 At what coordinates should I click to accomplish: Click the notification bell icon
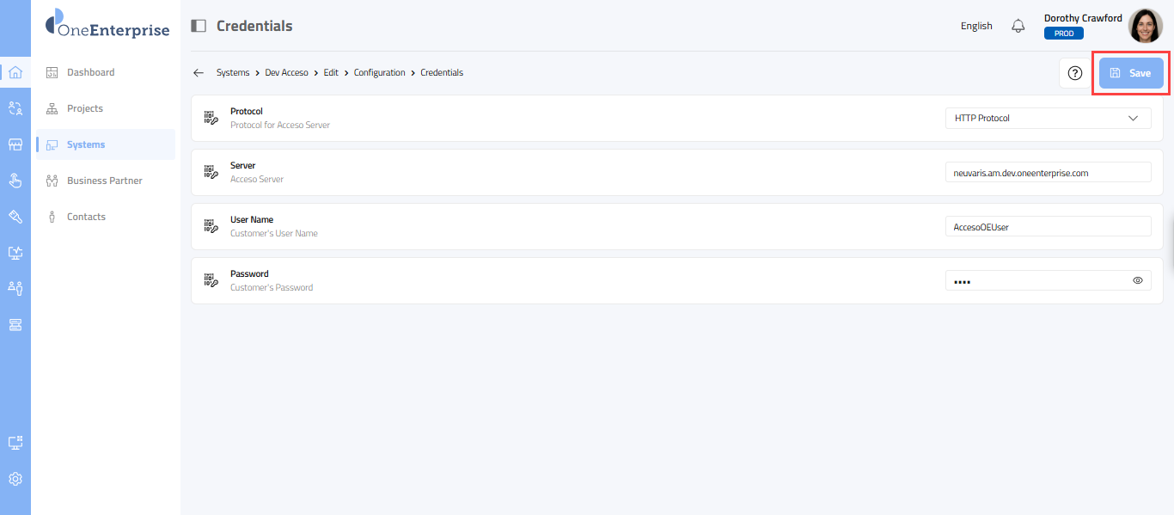click(1018, 26)
